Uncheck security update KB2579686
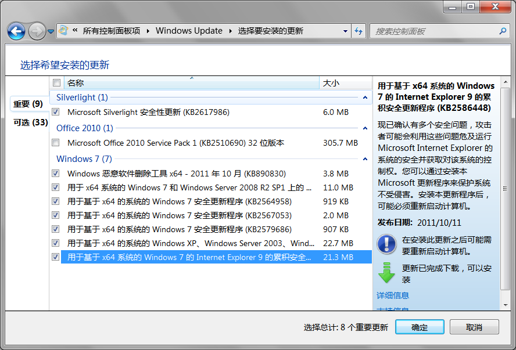Screen dimensions: 516x350 [56, 229]
